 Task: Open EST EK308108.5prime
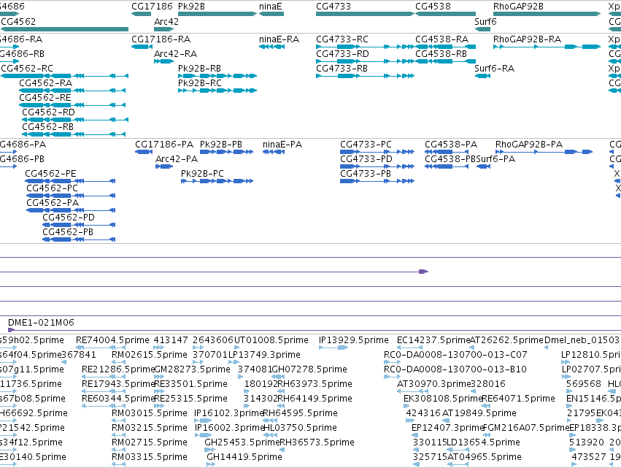tap(443, 399)
